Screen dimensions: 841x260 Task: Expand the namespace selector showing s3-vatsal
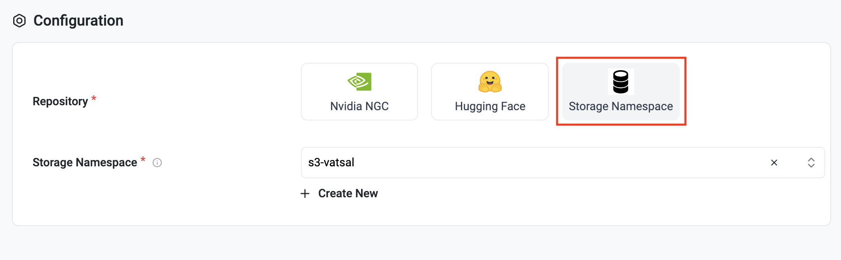point(811,163)
